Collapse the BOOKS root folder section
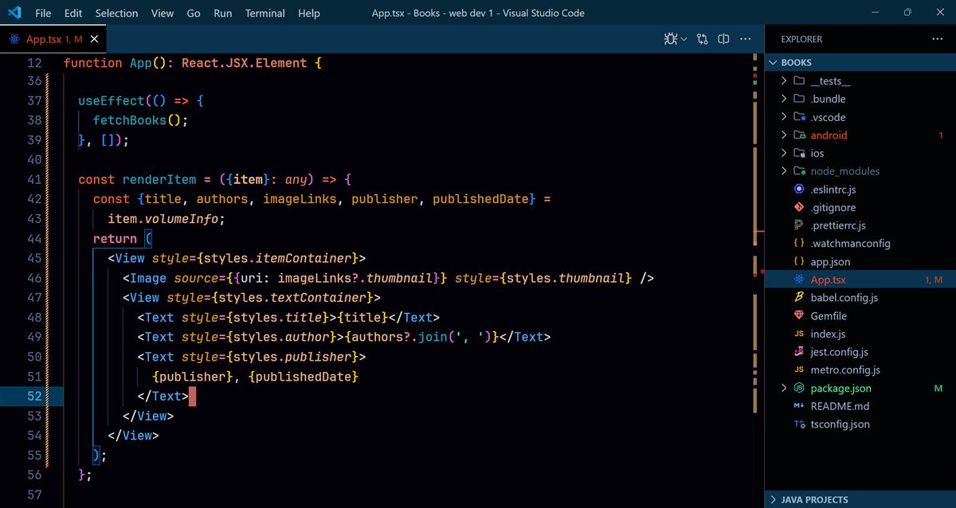Image resolution: width=956 pixels, height=508 pixels. pyautogui.click(x=860, y=62)
